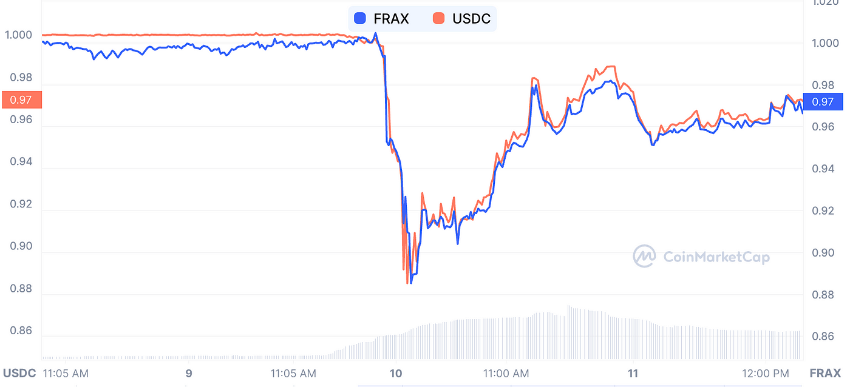
Task: Click the date 10 marker on time axis
Action: [396, 373]
